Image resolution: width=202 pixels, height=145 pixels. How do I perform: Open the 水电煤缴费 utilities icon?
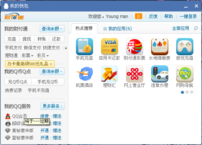(x=160, y=47)
